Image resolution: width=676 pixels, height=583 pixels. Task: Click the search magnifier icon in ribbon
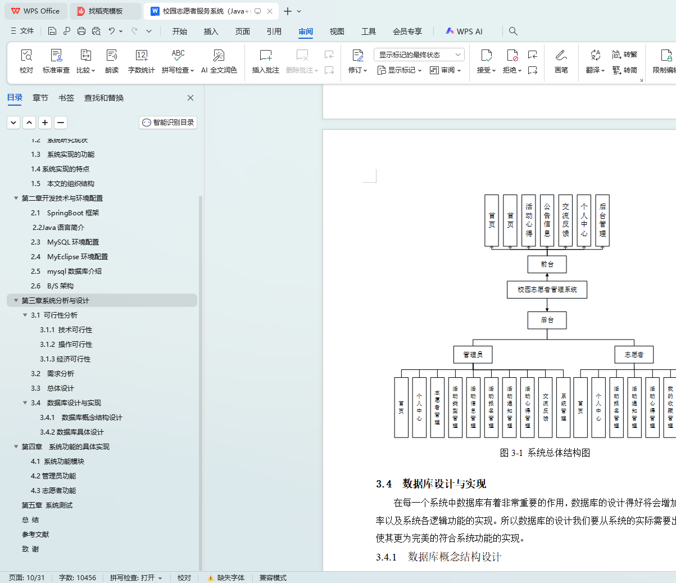[513, 31]
